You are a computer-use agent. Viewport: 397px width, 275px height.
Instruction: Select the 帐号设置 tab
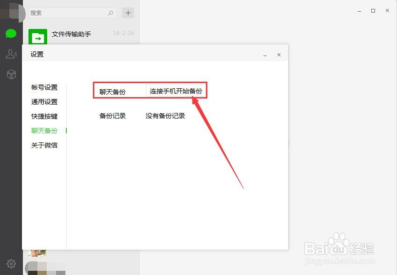44,87
